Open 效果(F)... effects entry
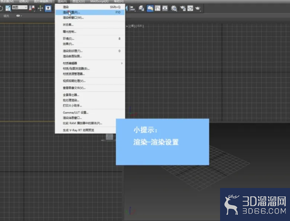290x221 pixels. (90, 44)
